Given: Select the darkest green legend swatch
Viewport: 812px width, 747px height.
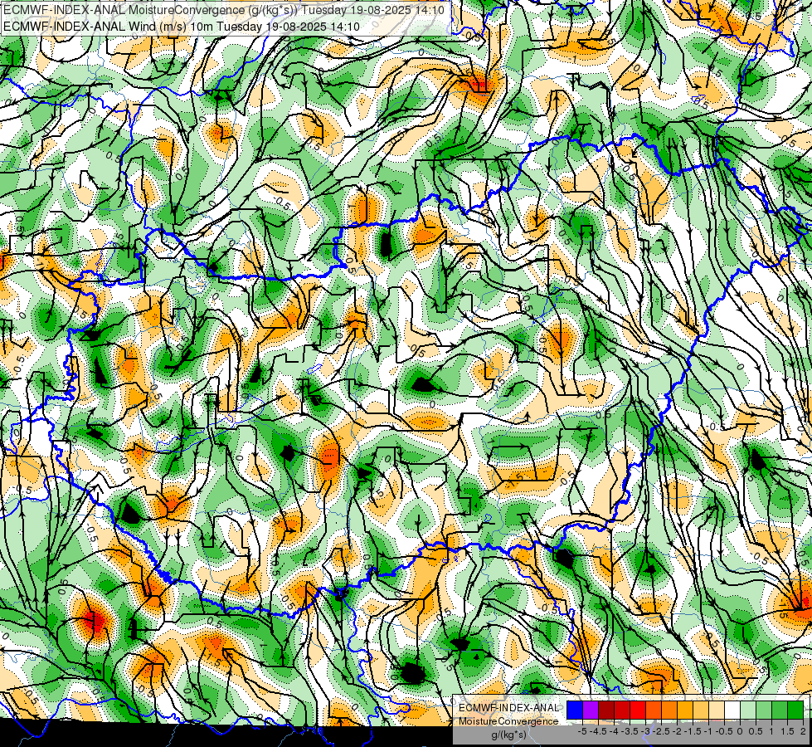Looking at the screenshot, I should pyautogui.click(x=795, y=710).
